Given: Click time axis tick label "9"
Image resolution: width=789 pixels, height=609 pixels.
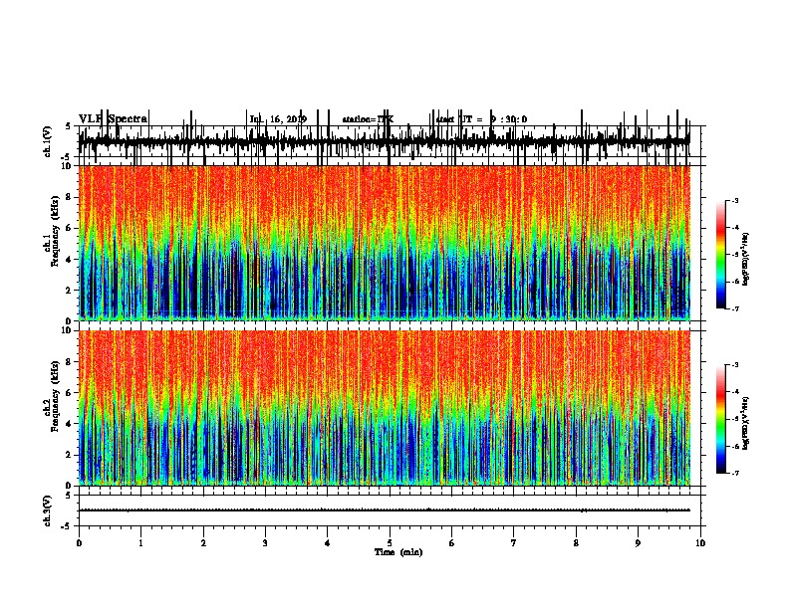Looking at the screenshot, I should [638, 543].
